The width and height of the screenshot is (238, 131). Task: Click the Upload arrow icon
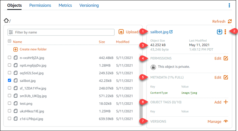pos(121,32)
